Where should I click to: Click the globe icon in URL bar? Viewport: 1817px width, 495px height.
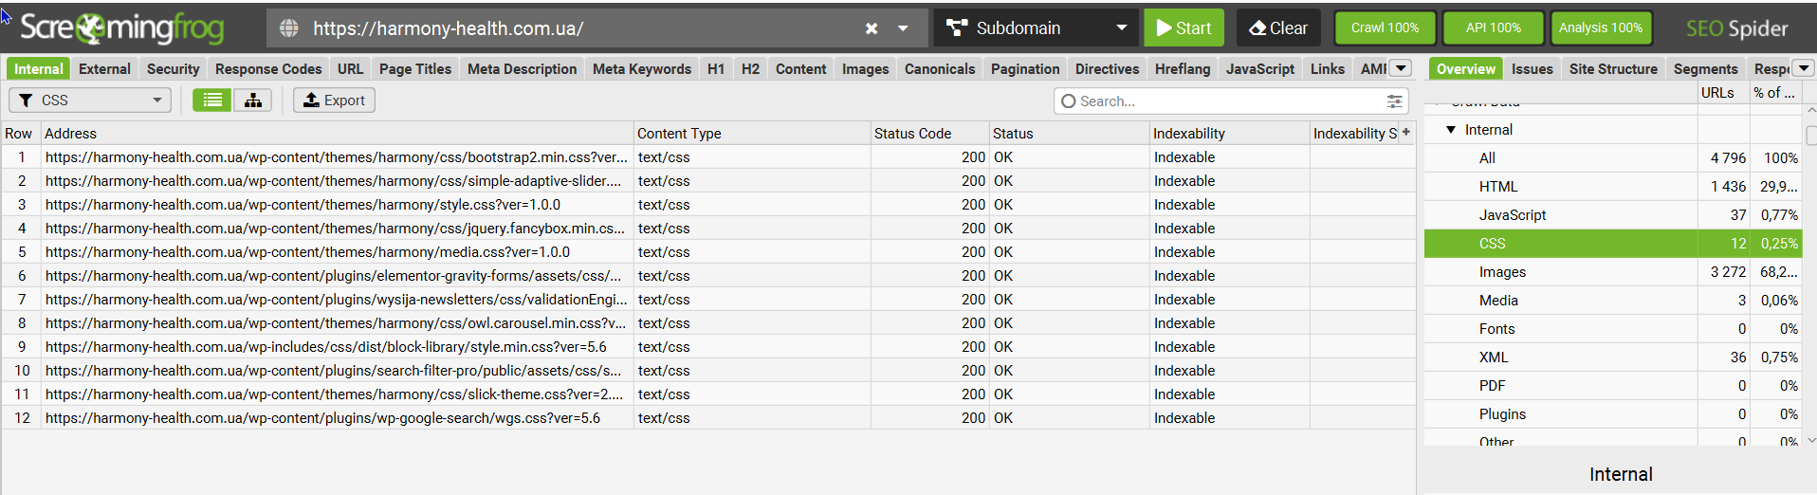point(289,28)
